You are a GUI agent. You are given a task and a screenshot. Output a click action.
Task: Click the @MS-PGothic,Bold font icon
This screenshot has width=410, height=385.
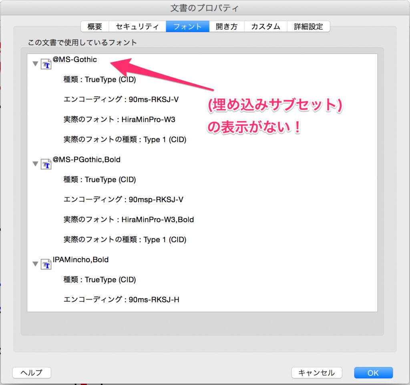[x=46, y=164]
